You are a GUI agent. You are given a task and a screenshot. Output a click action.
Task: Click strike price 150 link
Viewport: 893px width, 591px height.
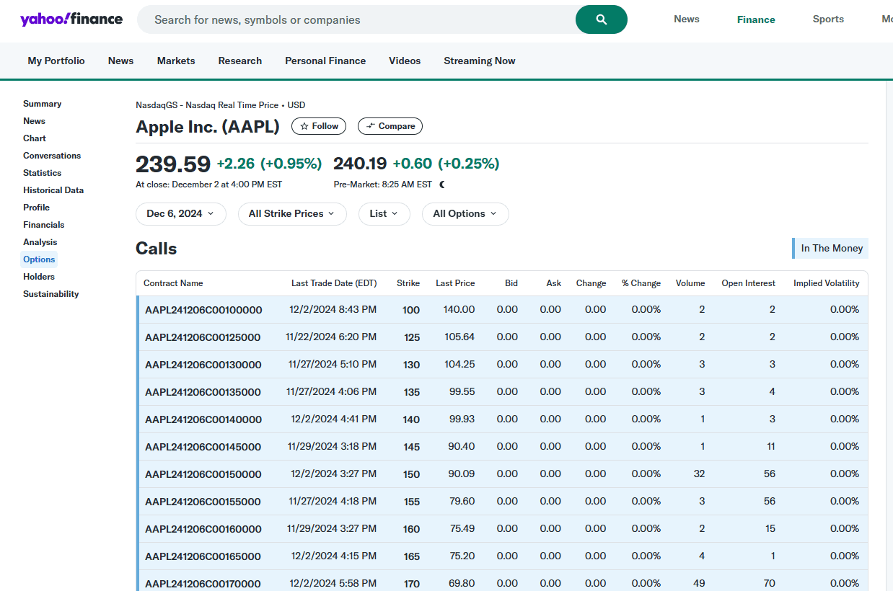click(x=411, y=474)
